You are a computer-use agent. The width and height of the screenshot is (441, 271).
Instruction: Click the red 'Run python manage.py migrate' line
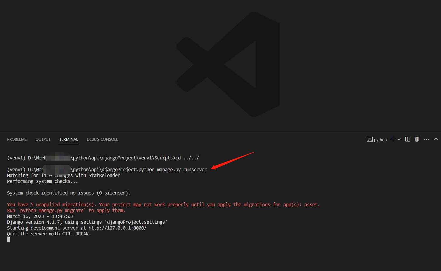(x=66, y=210)
